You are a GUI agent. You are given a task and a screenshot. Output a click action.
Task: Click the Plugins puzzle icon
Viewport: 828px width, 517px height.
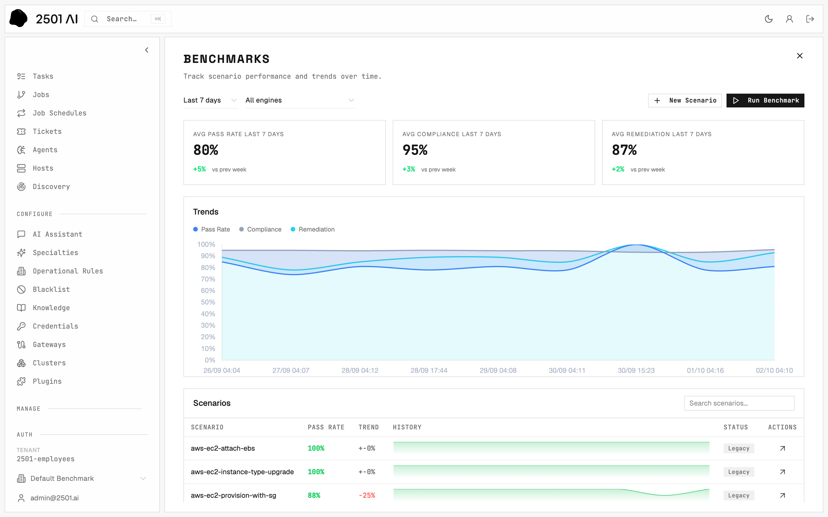pyautogui.click(x=21, y=381)
